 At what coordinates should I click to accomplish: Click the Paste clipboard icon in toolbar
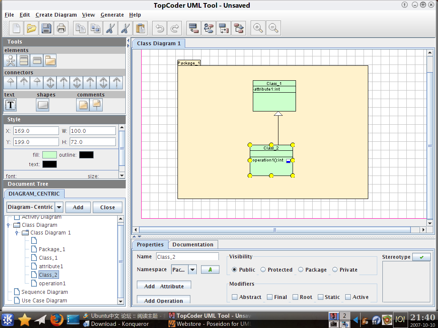pos(140,28)
